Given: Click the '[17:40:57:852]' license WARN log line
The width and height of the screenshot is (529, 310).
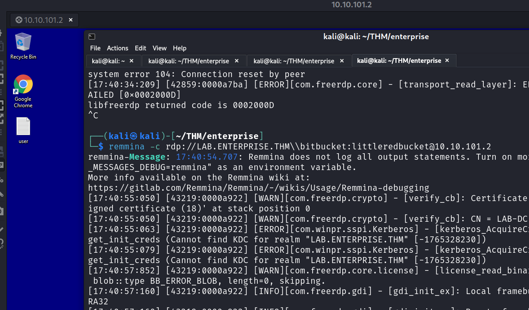Looking at the screenshot, I should coord(308,270).
